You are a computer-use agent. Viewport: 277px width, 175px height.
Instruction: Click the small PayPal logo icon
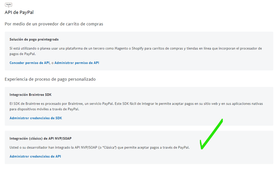(8, 5)
